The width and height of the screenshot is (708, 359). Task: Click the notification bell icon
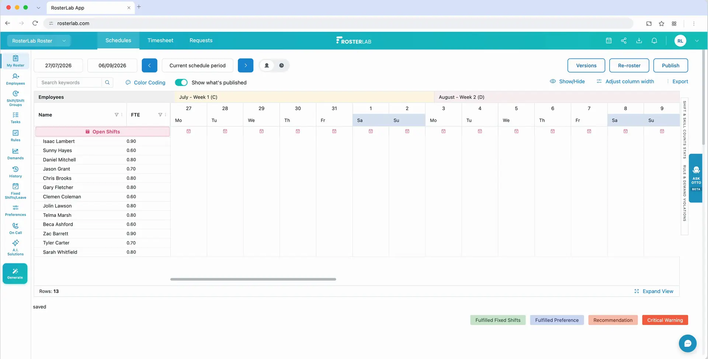[x=654, y=41]
